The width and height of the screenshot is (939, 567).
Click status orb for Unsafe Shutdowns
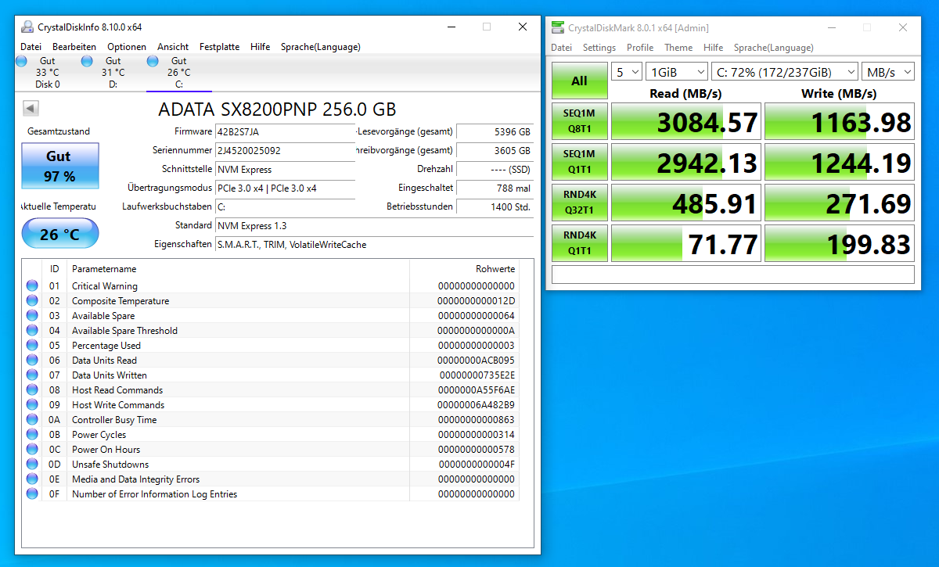32,464
